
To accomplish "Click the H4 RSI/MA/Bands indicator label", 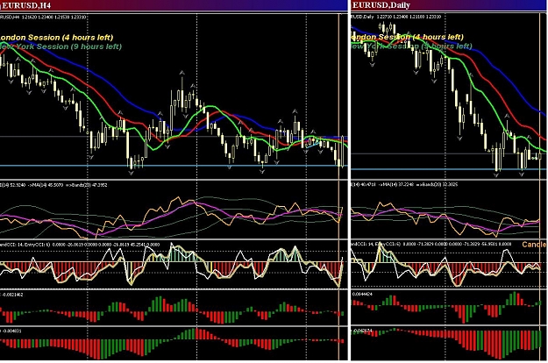I will [x=53, y=185].
